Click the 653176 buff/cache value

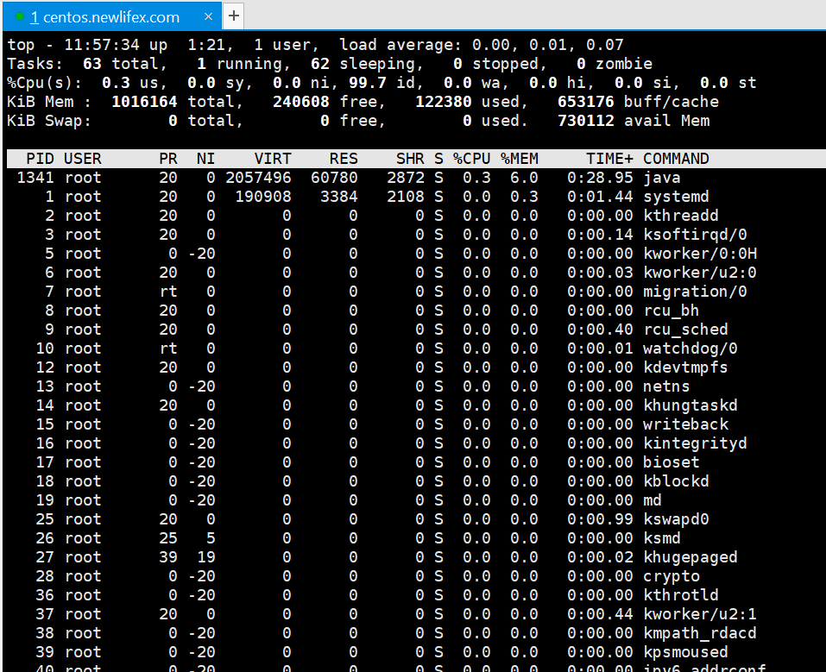(586, 102)
